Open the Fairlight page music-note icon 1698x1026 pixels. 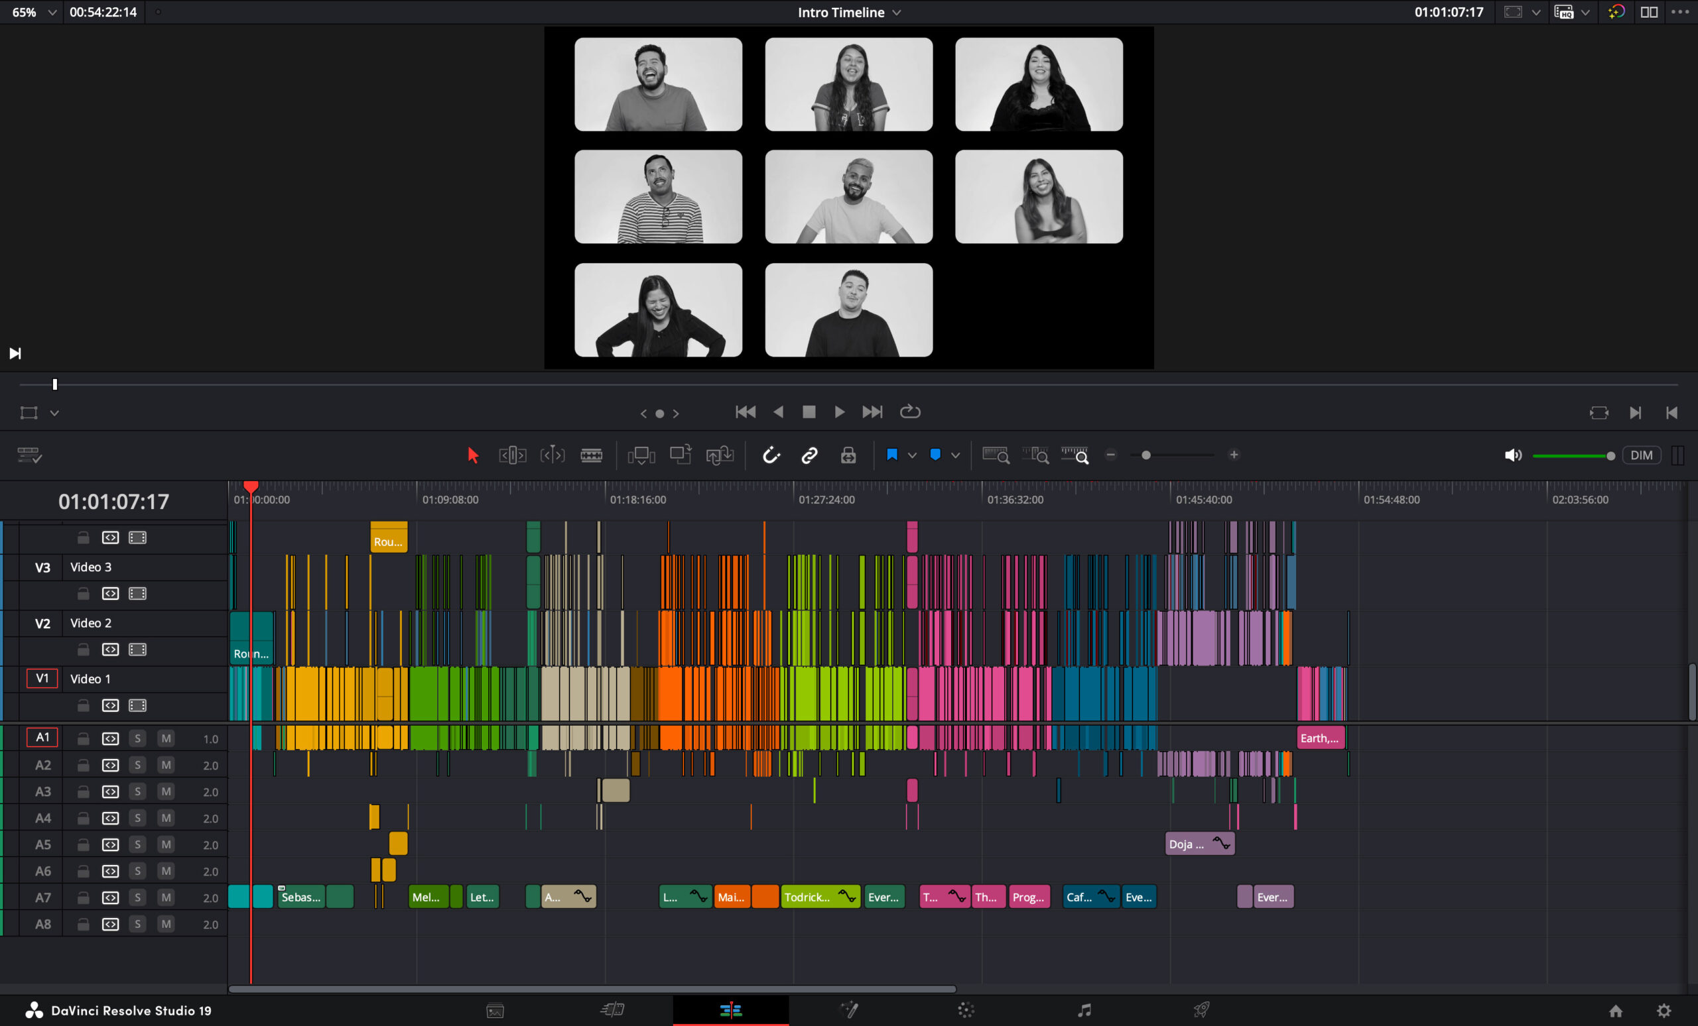tap(1084, 1010)
